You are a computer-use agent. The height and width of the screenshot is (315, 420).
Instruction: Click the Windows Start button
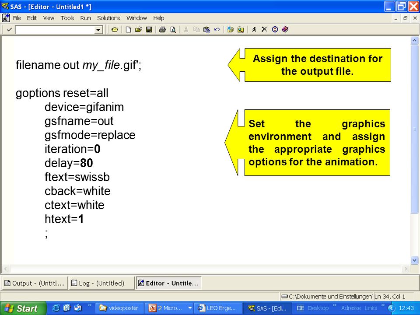point(22,308)
